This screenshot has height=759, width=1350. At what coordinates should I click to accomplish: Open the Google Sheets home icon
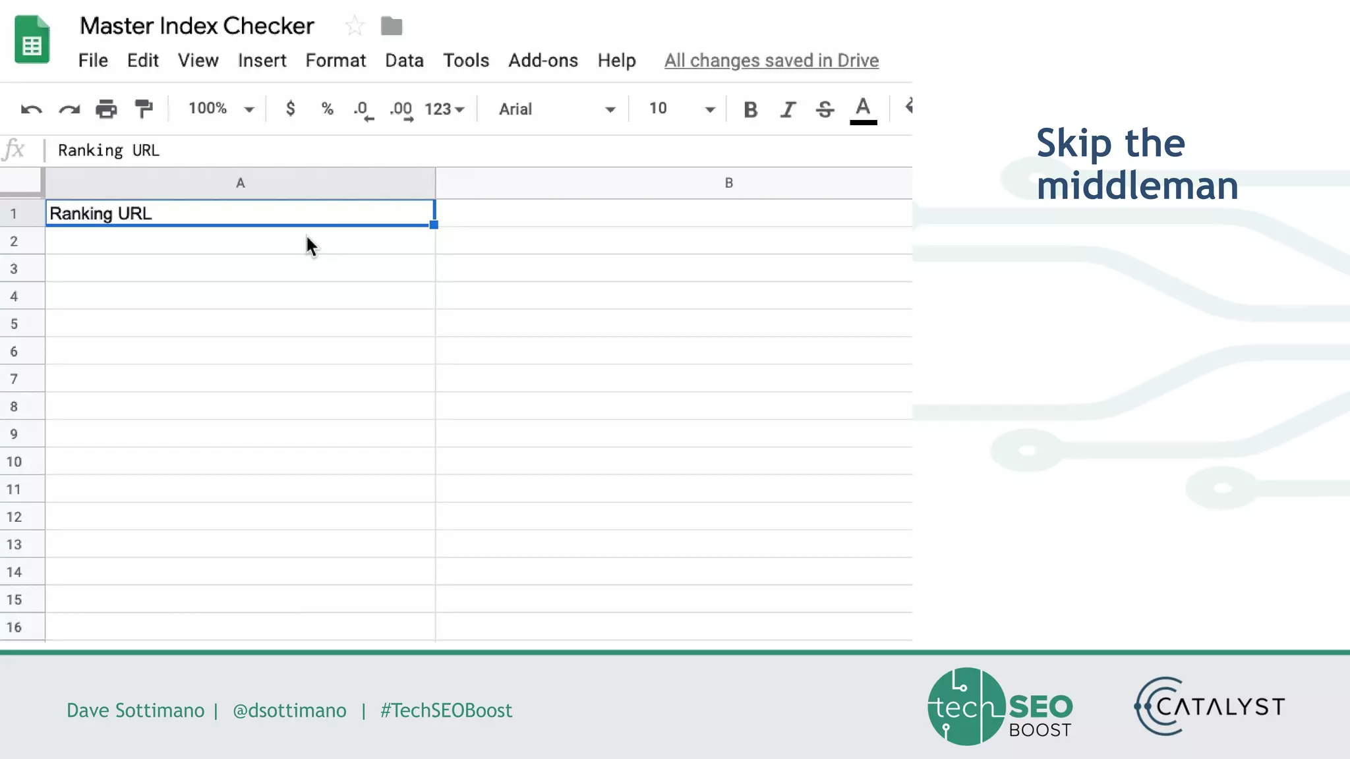pos(32,40)
